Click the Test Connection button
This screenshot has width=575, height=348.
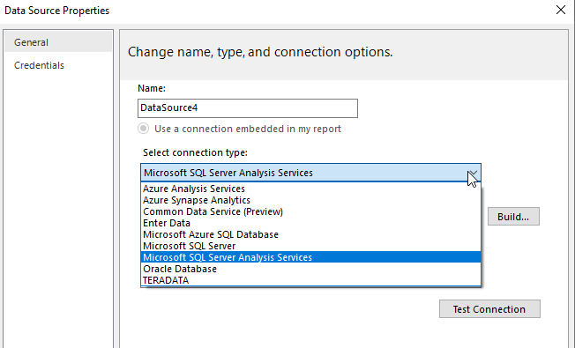tap(489, 309)
